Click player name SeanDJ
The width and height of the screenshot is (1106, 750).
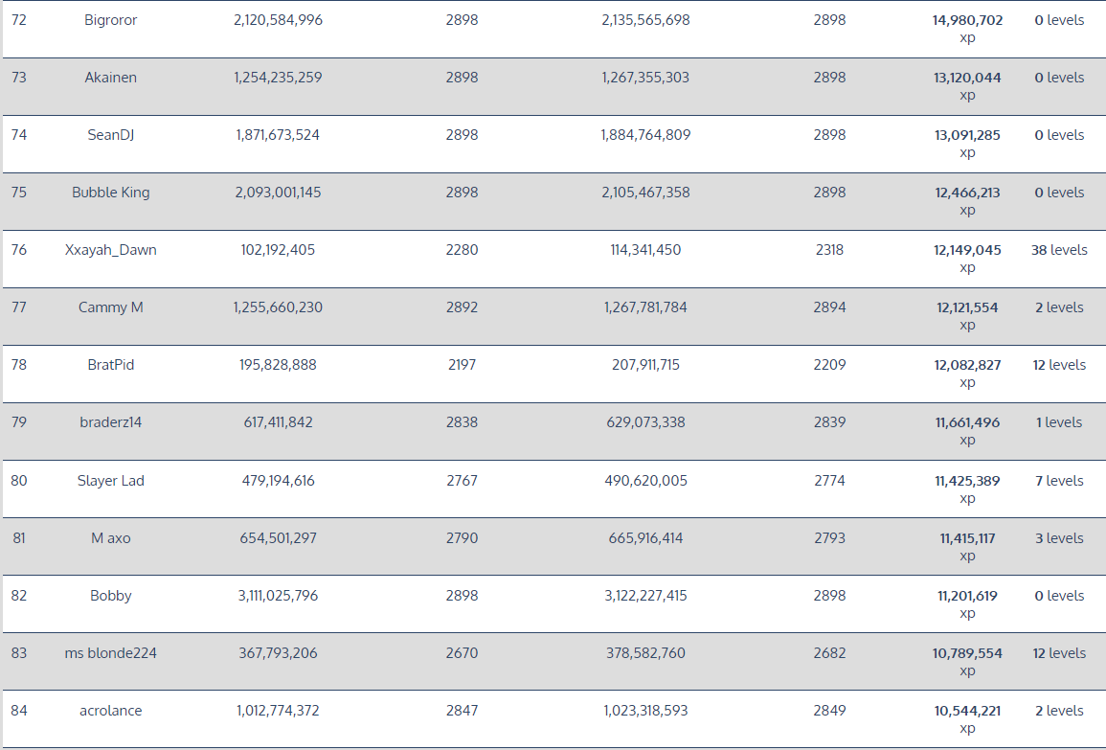coord(111,135)
